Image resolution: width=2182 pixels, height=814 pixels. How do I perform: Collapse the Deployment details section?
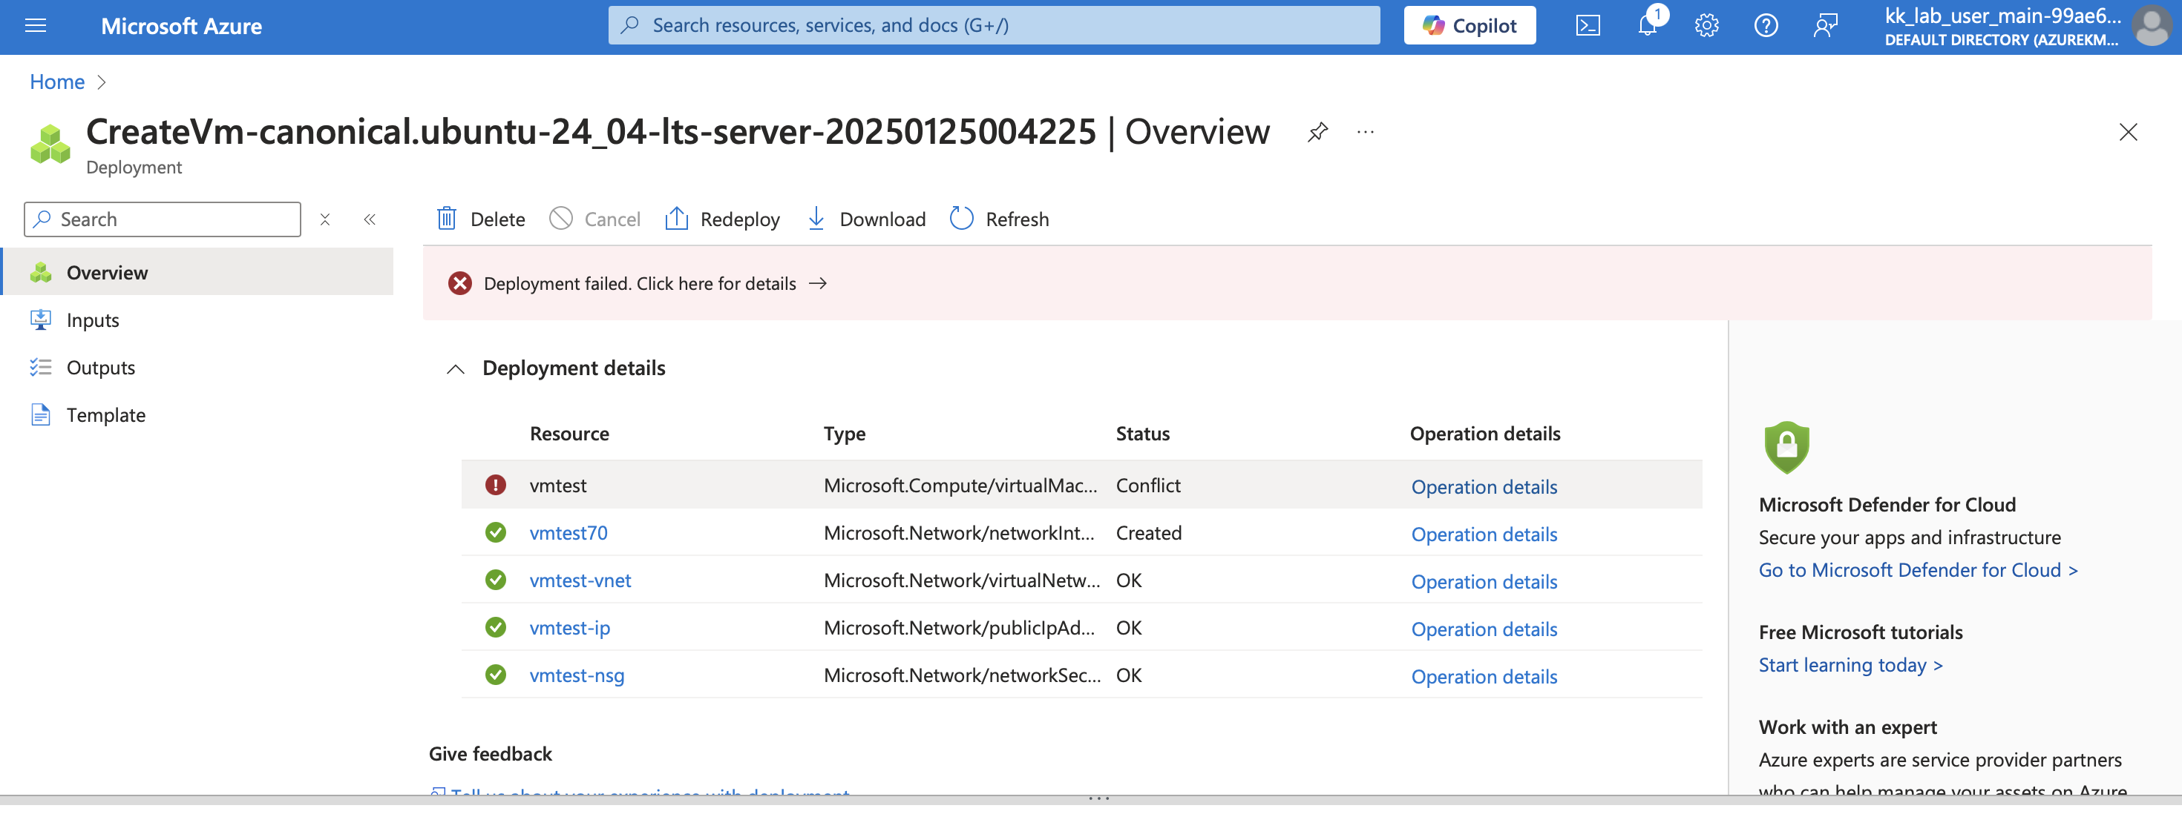click(x=456, y=369)
